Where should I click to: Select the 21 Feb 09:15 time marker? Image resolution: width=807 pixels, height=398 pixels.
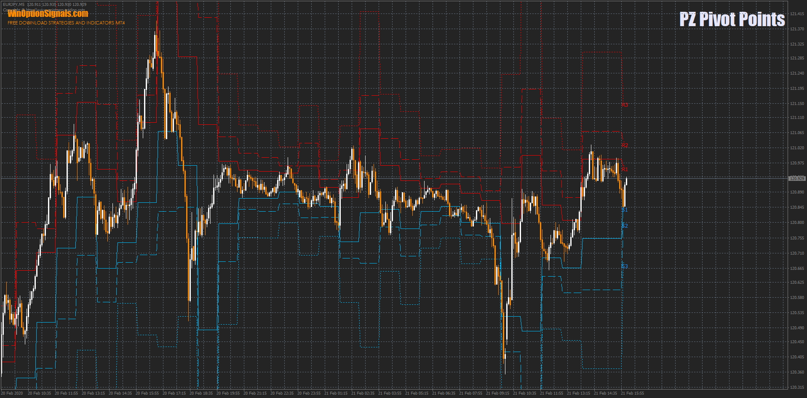coord(497,393)
